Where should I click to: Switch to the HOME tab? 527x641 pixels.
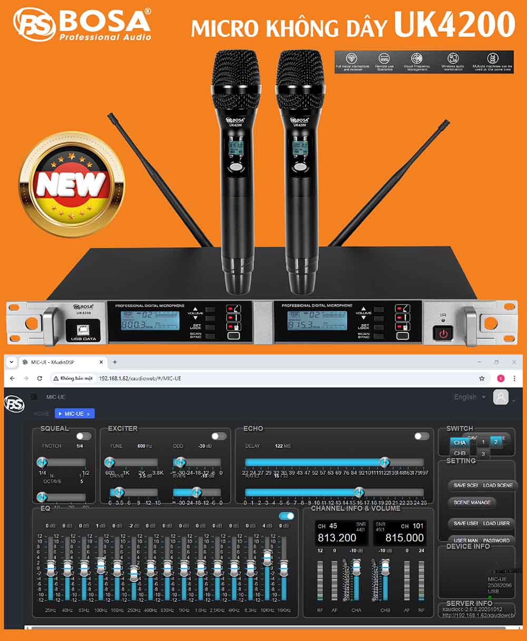coord(42,414)
